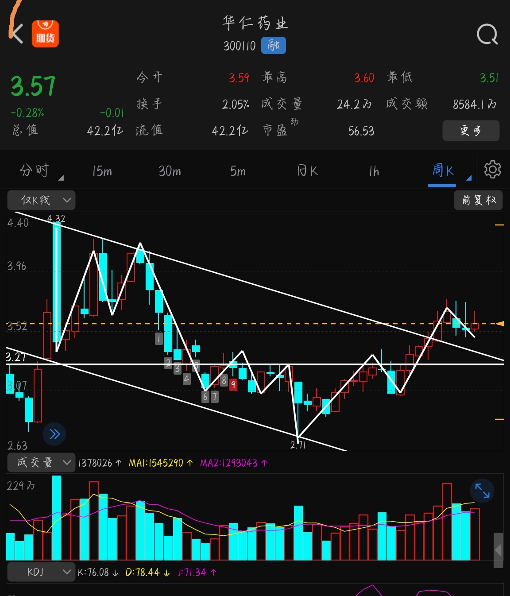Switch to the 分时 intraday tab

tap(35, 170)
